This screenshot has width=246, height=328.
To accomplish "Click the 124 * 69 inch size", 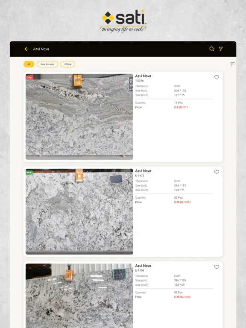I will pos(179,285).
